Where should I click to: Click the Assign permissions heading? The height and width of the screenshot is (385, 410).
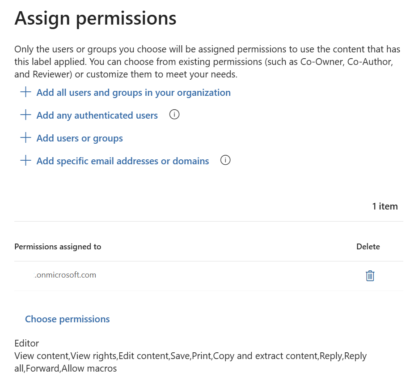pos(95,19)
